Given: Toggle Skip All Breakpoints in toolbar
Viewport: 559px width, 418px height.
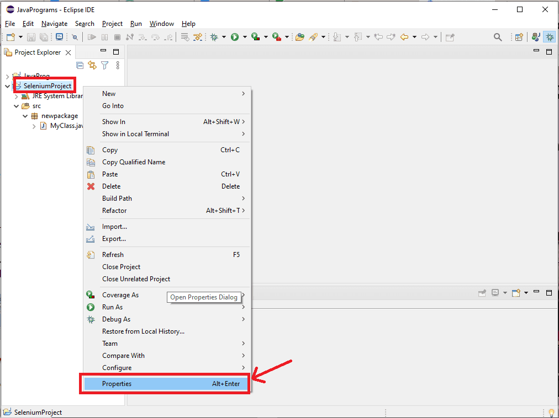Looking at the screenshot, I should point(75,37).
